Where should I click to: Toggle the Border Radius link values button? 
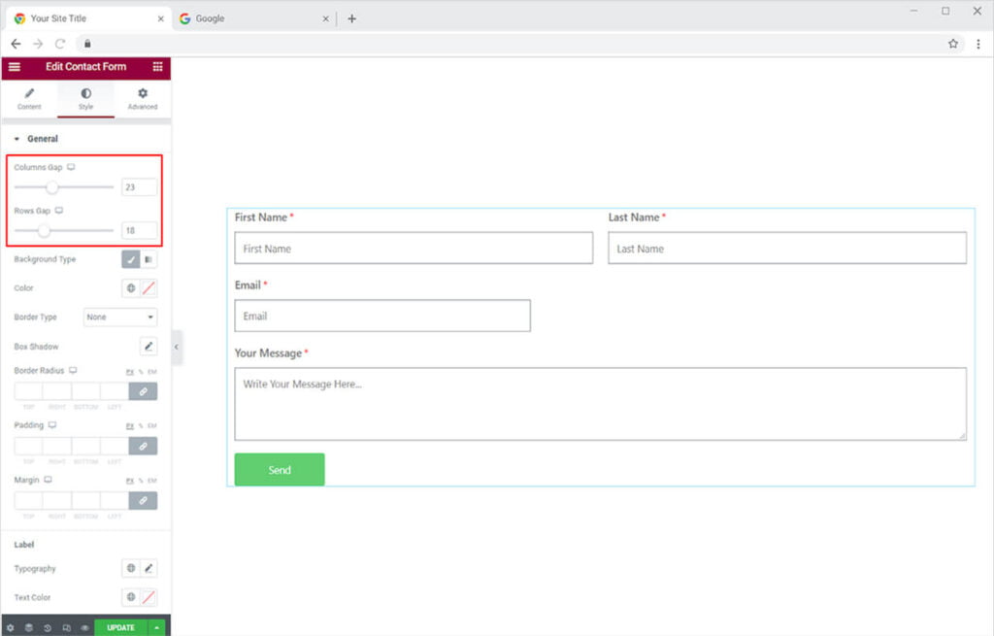click(x=143, y=391)
